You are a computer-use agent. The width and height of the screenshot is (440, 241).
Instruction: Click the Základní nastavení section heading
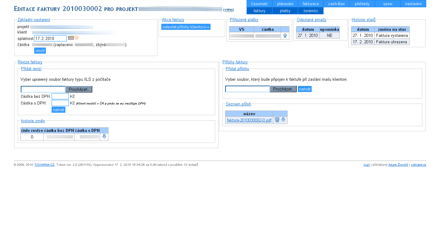34,20
